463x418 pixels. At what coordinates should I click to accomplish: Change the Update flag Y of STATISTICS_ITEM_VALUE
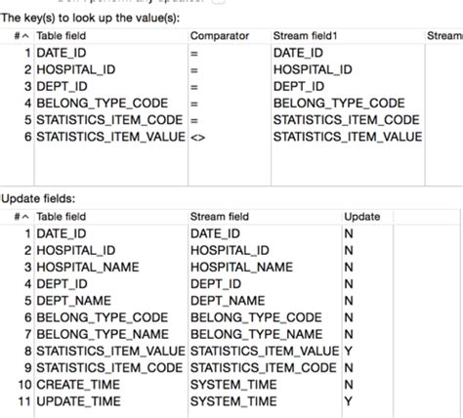point(348,351)
